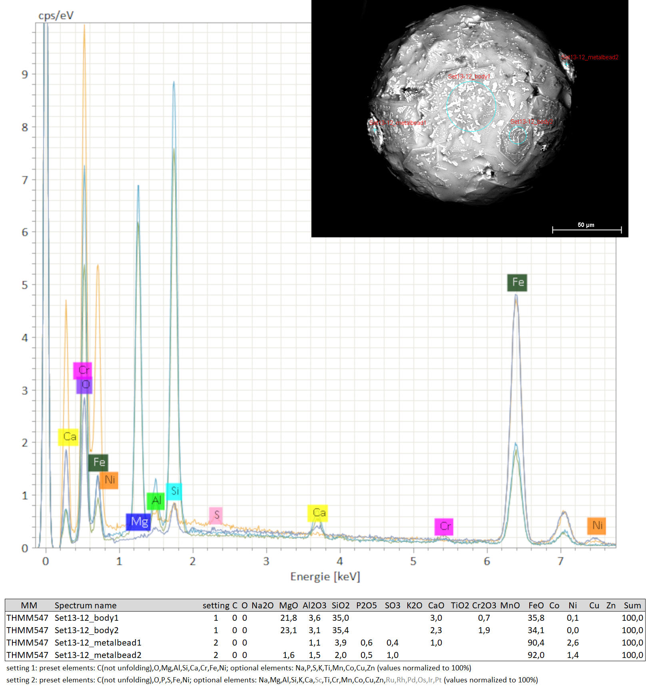The image size is (656, 700).
Task: Click the 50 µm scale bar
Action: (586, 229)
